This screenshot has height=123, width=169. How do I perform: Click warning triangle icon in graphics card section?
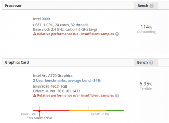pos(35,95)
